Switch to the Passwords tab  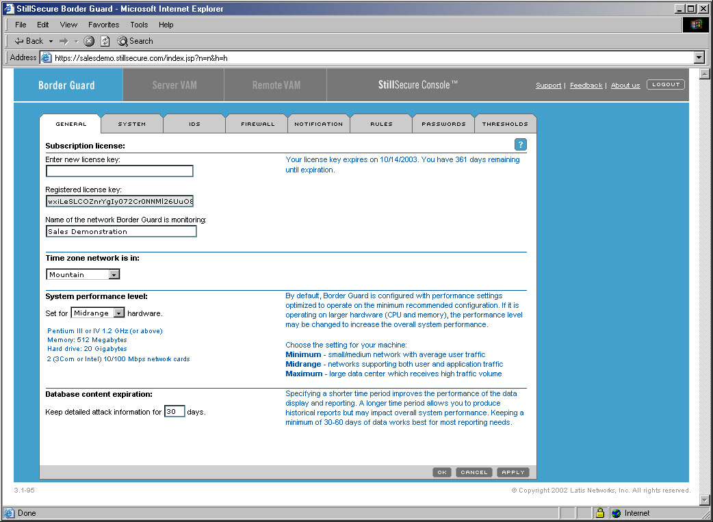point(443,124)
